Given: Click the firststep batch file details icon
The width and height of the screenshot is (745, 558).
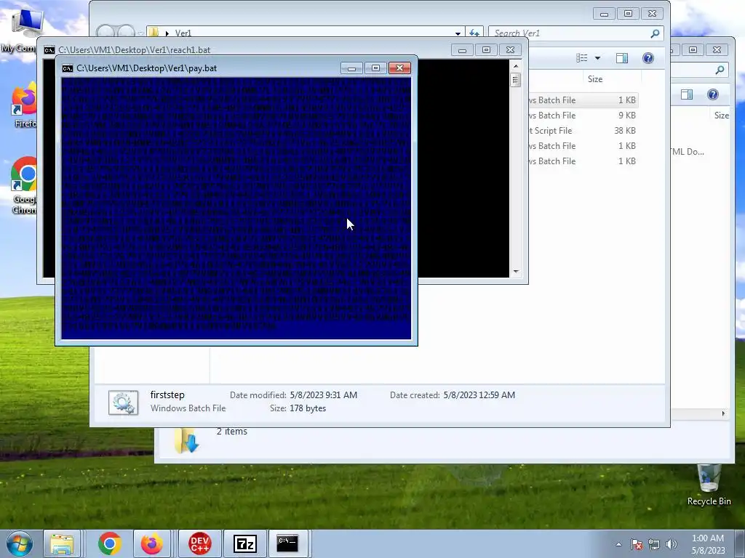Looking at the screenshot, I should click(x=124, y=403).
